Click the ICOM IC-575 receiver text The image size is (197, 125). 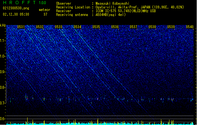pyautogui.click(x=126, y=11)
